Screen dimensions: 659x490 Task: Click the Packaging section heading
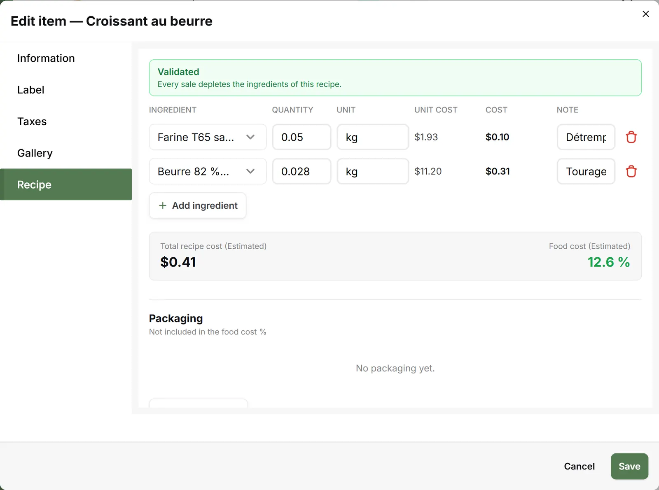(x=176, y=318)
